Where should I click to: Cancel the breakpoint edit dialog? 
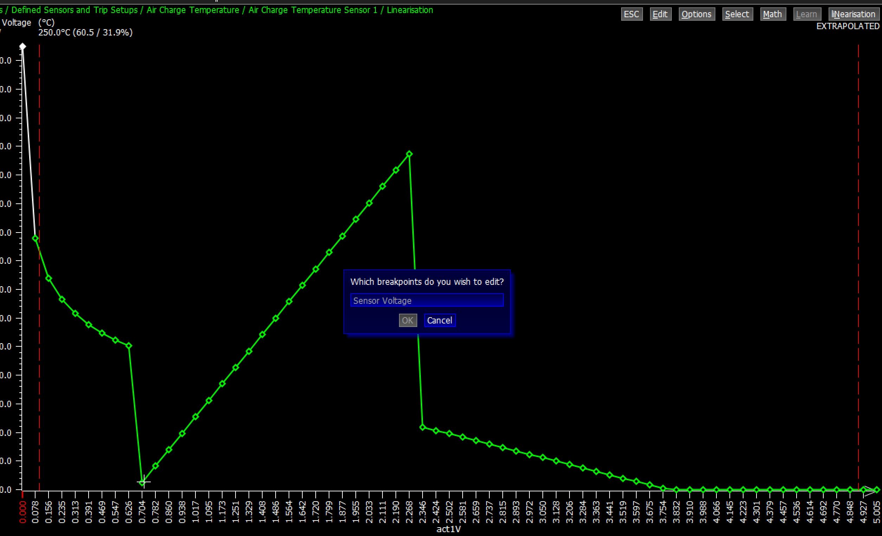tap(439, 320)
